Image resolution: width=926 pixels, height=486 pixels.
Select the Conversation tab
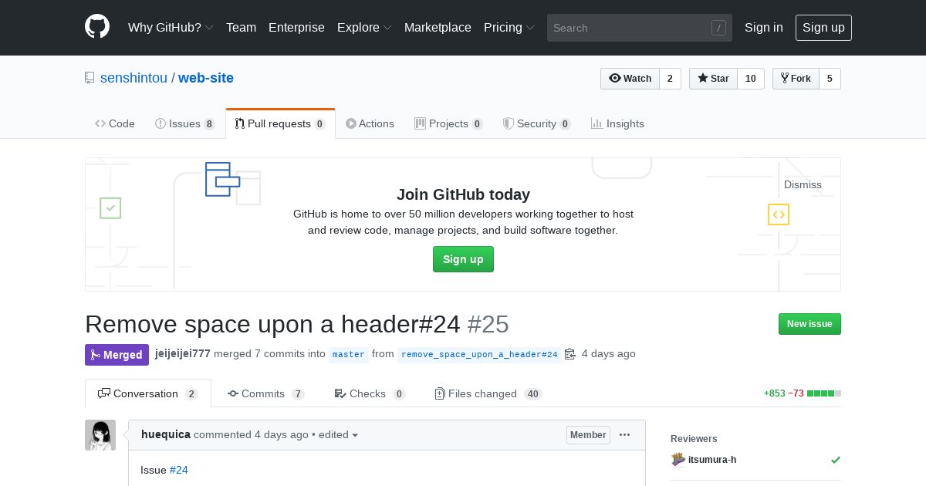tap(148, 393)
